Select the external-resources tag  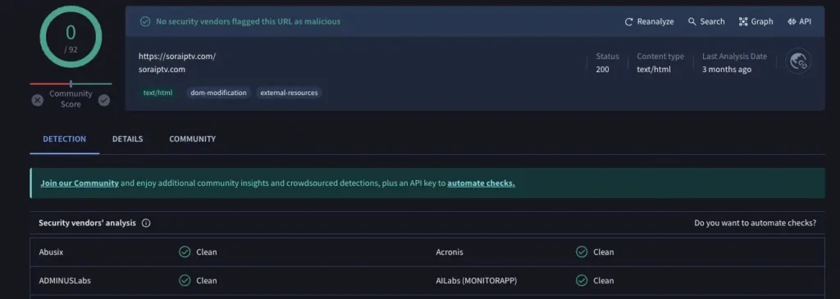coord(289,93)
